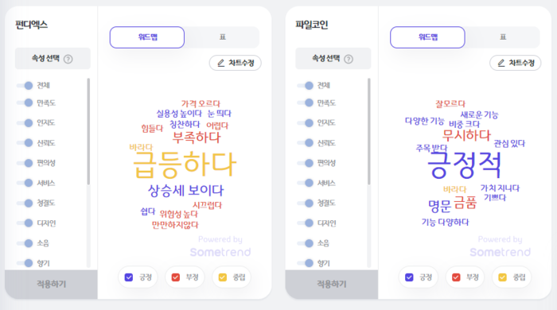Switch to 표 tab in 파일코인 panel
557x310 pixels.
[x=503, y=37]
